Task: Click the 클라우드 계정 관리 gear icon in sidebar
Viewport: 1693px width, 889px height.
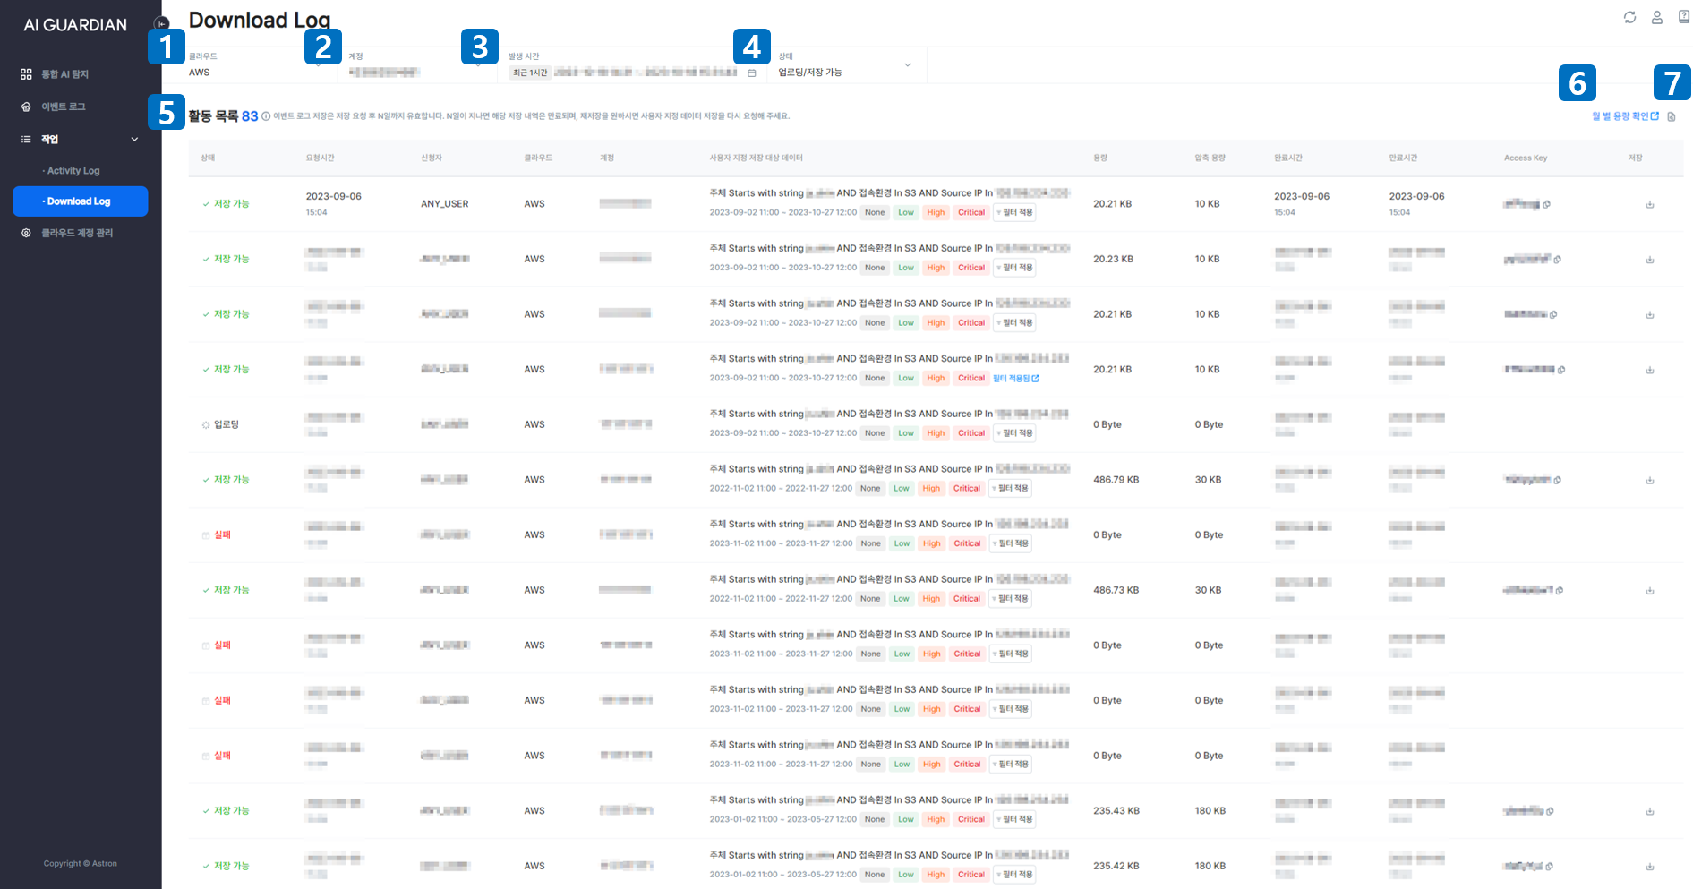Action: (26, 233)
